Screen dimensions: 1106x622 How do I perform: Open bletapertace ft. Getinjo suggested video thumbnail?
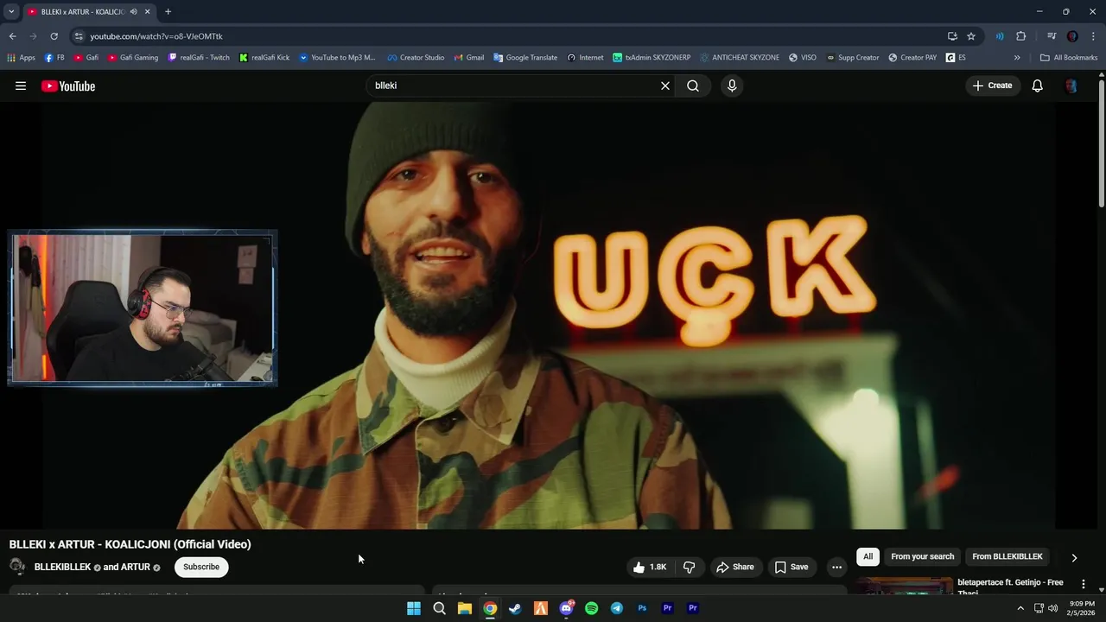click(x=905, y=587)
